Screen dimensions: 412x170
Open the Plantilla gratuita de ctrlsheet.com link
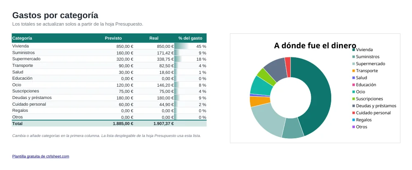coord(41,156)
